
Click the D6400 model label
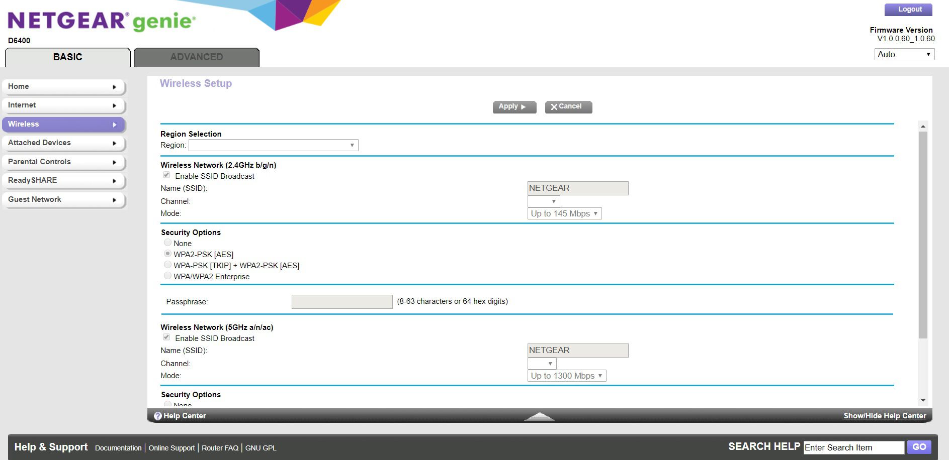pyautogui.click(x=19, y=41)
